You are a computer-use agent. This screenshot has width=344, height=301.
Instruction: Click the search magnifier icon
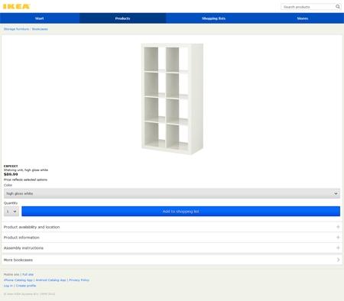(x=338, y=7)
